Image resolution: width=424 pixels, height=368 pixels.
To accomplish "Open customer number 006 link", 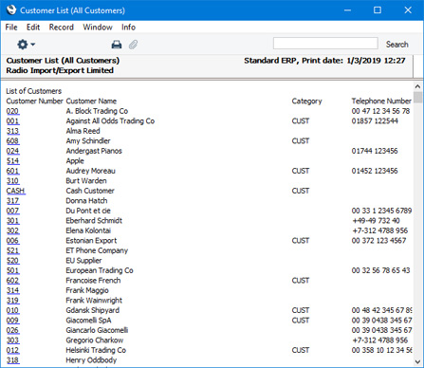I will [12, 241].
